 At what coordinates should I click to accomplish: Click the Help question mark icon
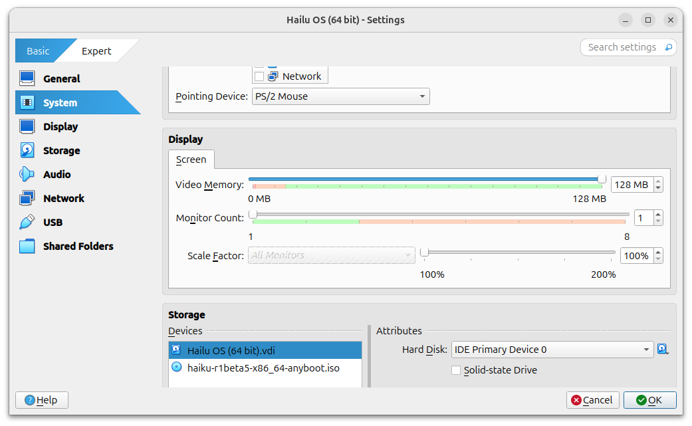point(29,400)
